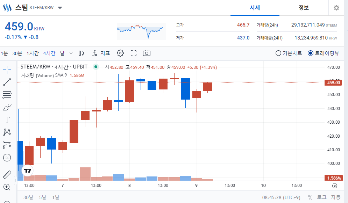
Task: Click the 470.00 price axis label
Action: [333, 67]
